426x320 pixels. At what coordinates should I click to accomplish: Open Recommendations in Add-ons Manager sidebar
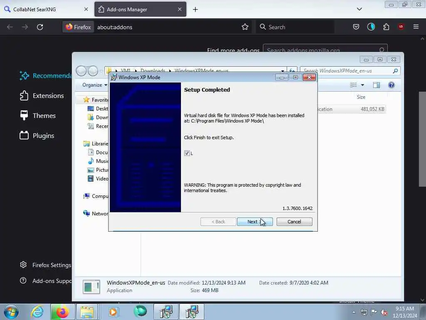coord(45,76)
